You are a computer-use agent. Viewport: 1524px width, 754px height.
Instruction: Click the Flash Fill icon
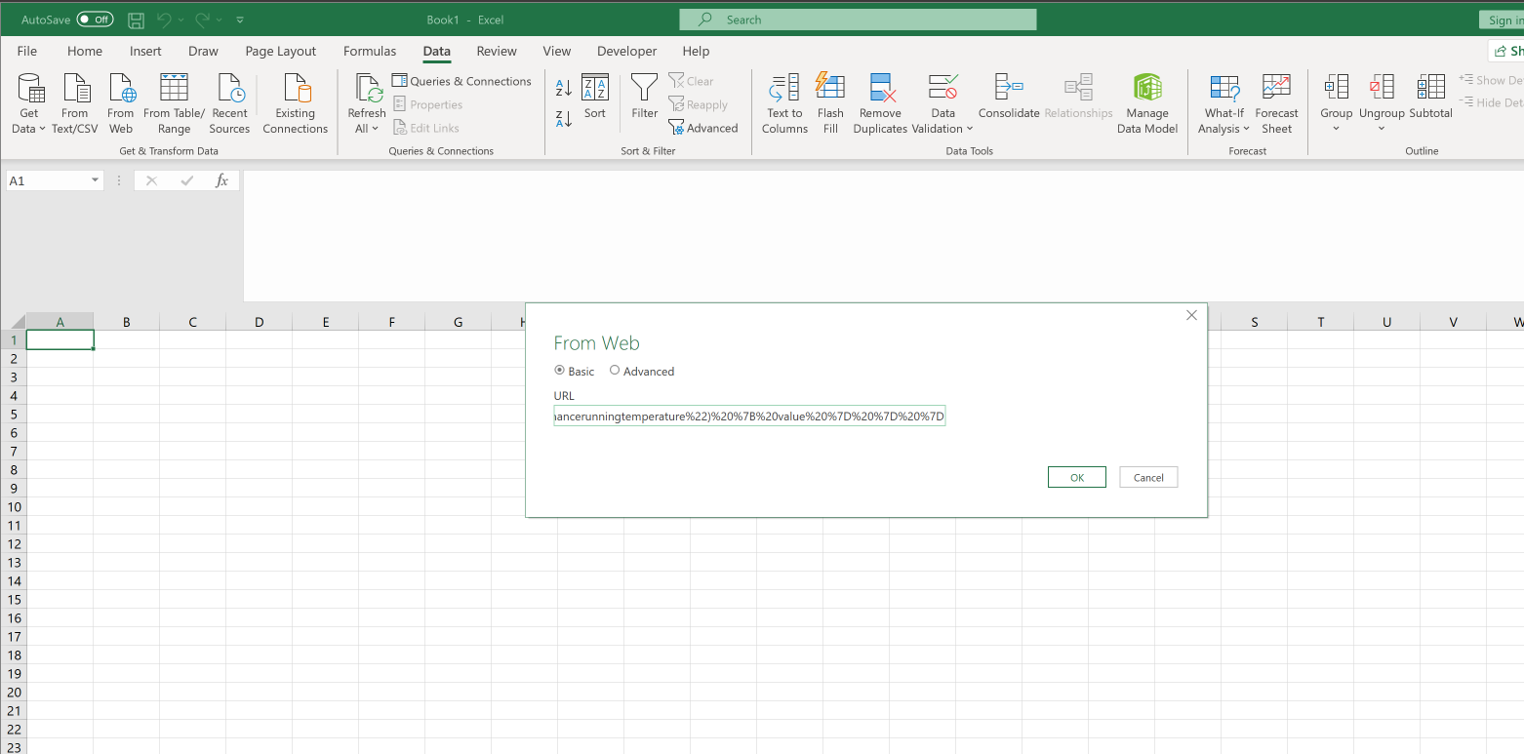point(830,102)
